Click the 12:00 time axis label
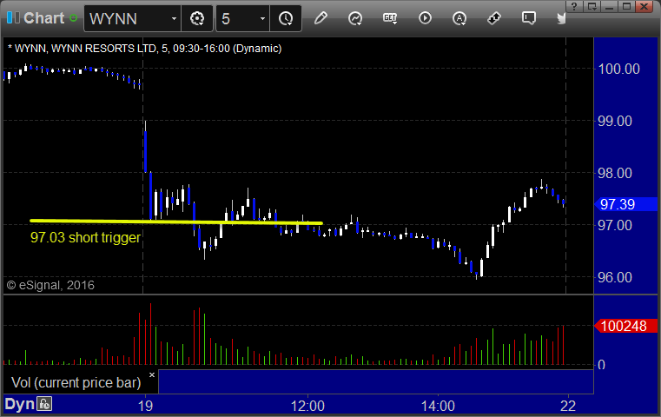This screenshot has height=417, width=661. [x=307, y=406]
